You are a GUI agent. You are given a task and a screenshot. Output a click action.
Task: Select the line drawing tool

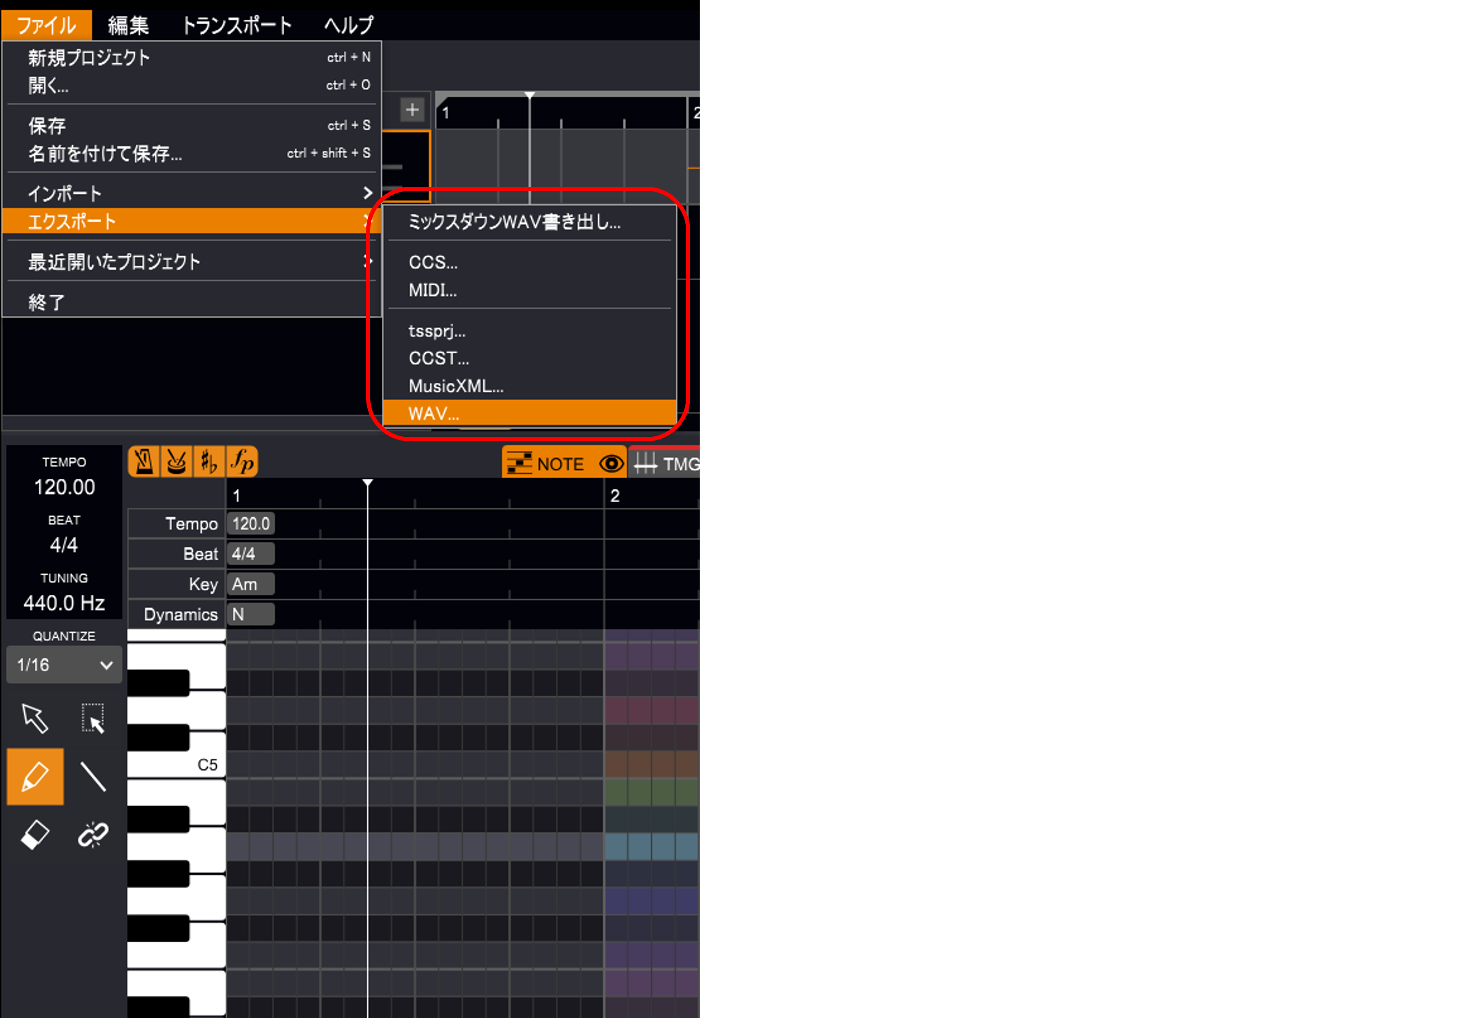[93, 776]
